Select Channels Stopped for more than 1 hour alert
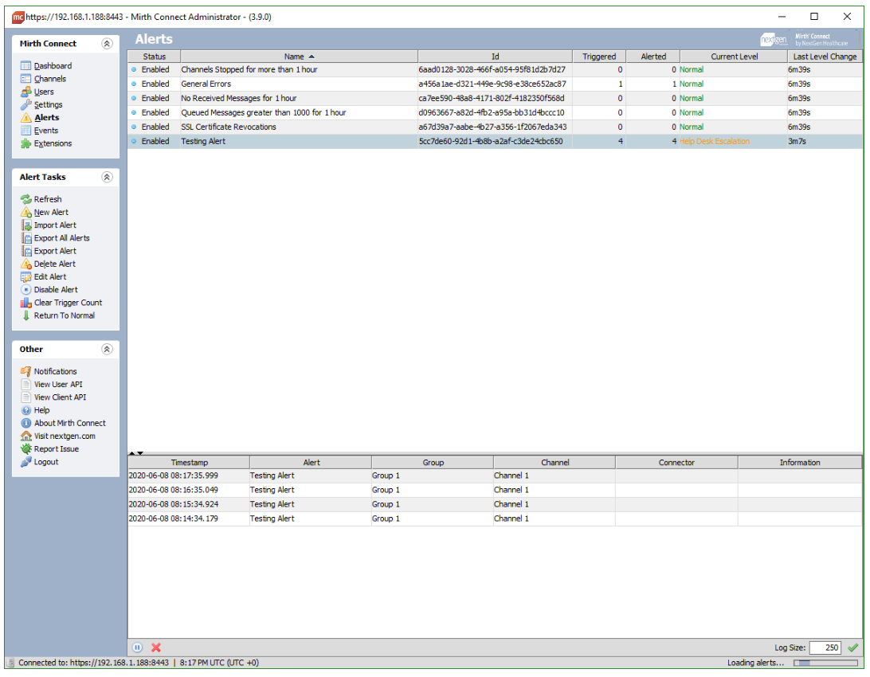 [495, 69]
